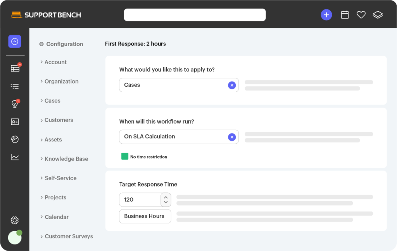Click the Support Bench logo
The width and height of the screenshot is (397, 251).
46,15
